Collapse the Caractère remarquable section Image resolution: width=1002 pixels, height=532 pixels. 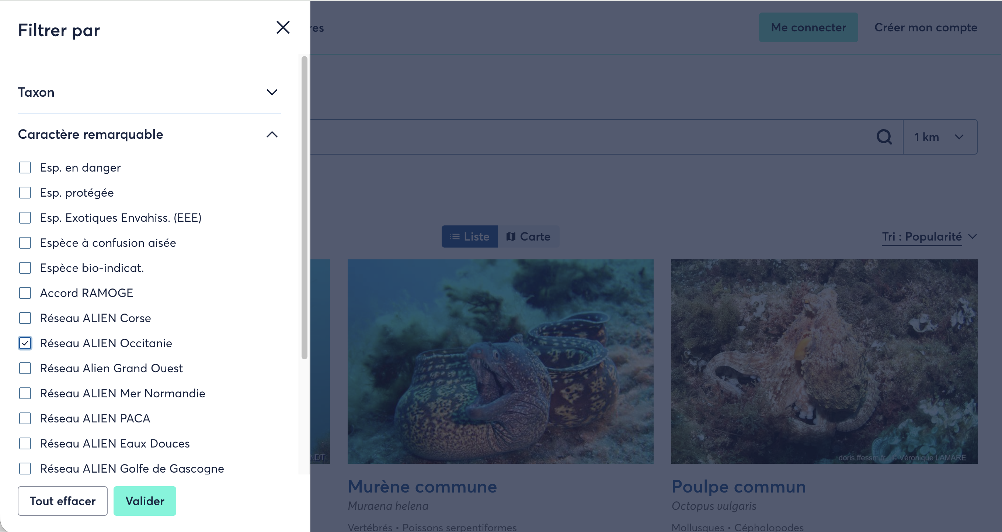coord(272,135)
